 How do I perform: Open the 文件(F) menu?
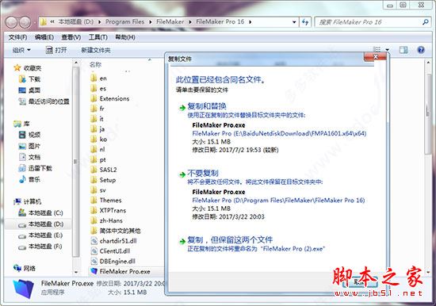point(17,37)
